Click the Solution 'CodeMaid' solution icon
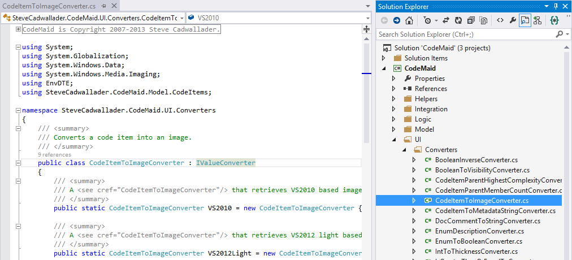Viewport: 572px width, 260px height. point(387,48)
